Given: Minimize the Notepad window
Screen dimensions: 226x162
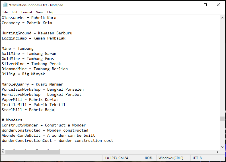Looking at the screenshot, I should 192,5.
